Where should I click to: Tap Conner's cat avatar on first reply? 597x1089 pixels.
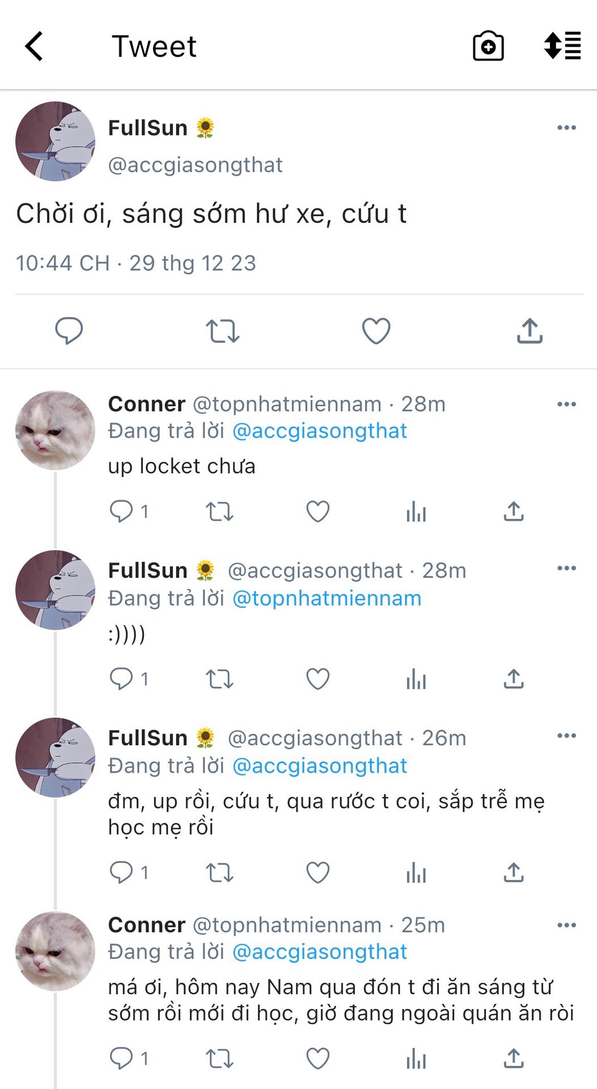click(55, 430)
